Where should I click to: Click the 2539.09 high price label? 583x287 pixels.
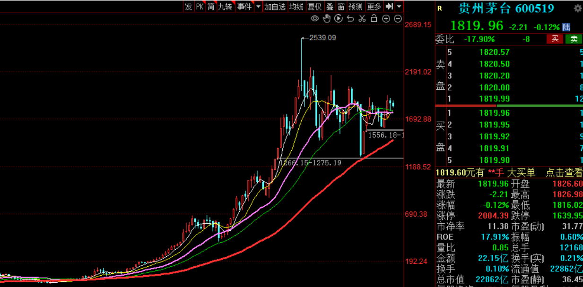tap(322, 37)
